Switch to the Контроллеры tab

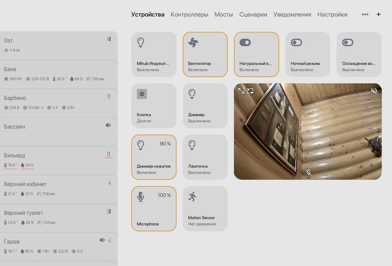coord(189,15)
